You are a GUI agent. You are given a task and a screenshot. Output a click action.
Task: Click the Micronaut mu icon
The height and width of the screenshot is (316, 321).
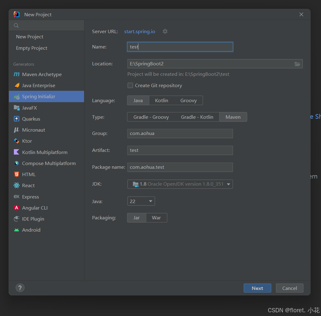point(17,130)
